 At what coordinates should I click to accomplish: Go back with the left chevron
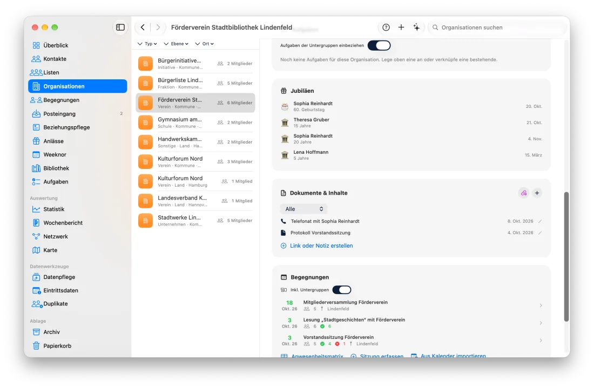pos(143,27)
